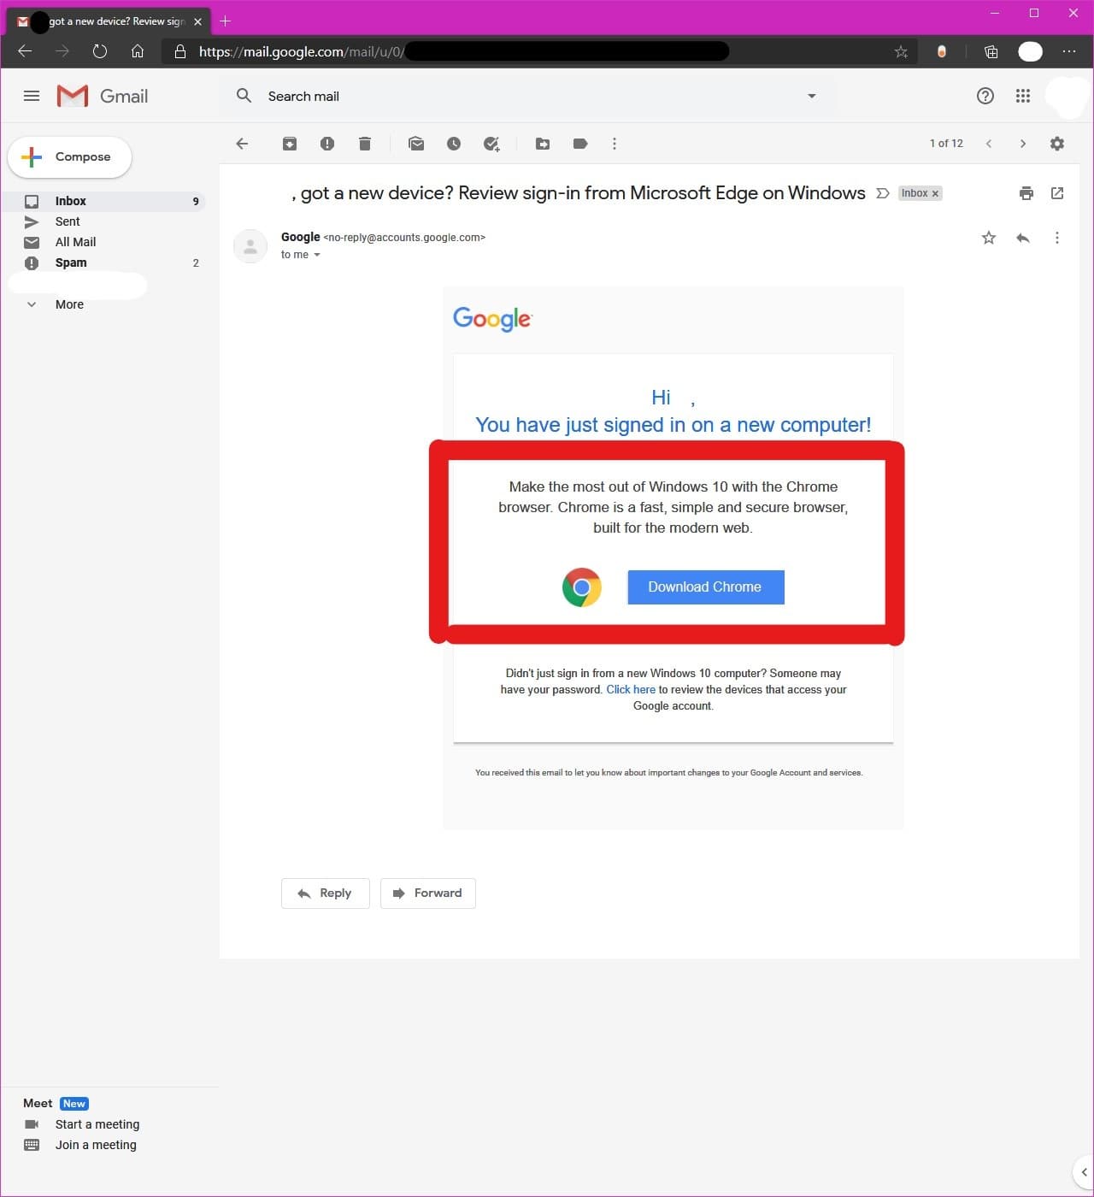Expand the search options dropdown arrow
This screenshot has width=1094, height=1197.
pos(812,96)
